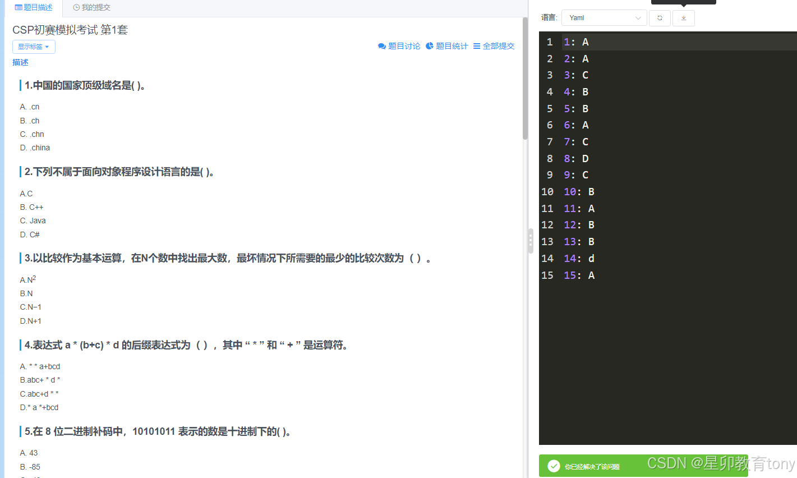Click option 'B. -85' of question 5

pyautogui.click(x=30, y=467)
